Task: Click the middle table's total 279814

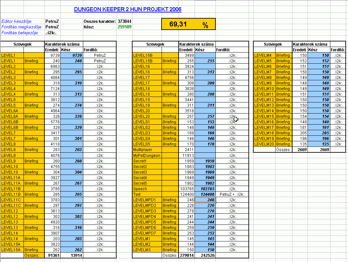Action: coord(186,255)
